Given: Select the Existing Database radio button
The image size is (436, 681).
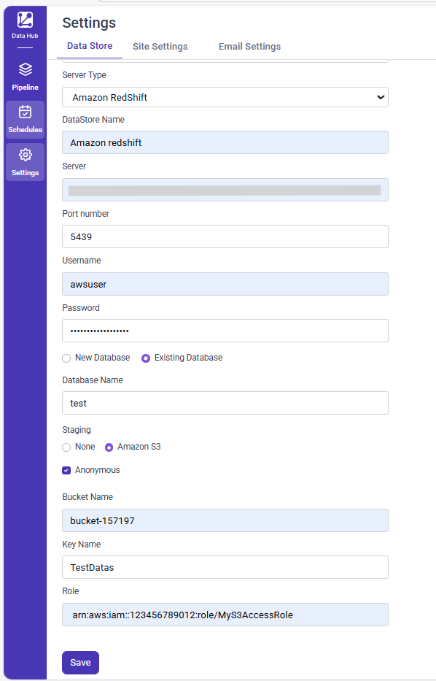Looking at the screenshot, I should click(146, 358).
